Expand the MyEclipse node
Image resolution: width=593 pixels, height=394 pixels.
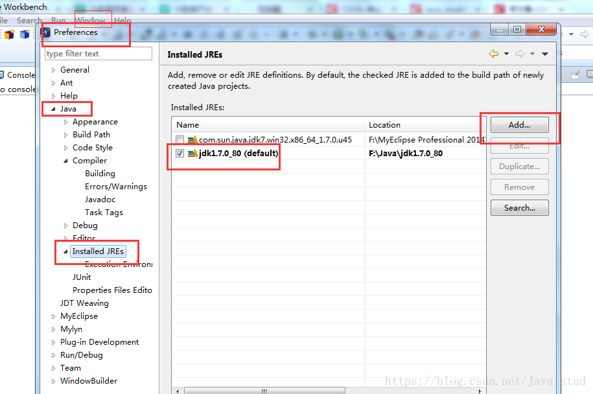click(x=53, y=316)
